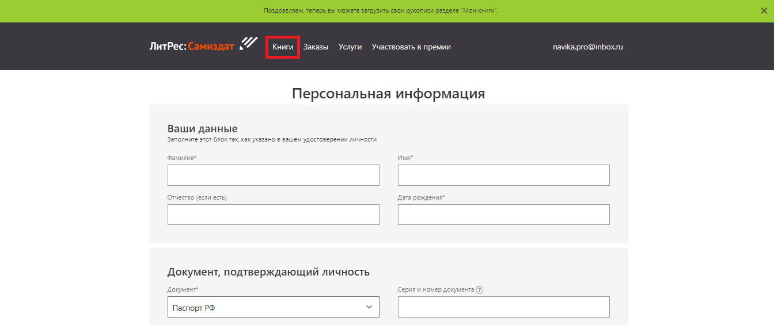Focus the Серия и номер документа field
Image resolution: width=774 pixels, height=325 pixels.
click(503, 307)
